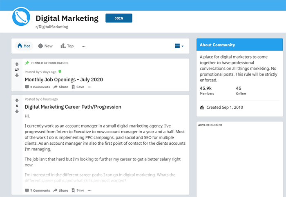
Task: Click the 45 Online count
Action: click(x=241, y=91)
